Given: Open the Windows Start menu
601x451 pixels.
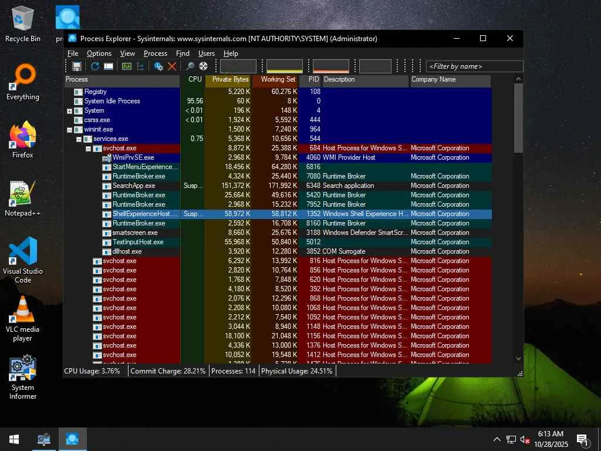Looking at the screenshot, I should pyautogui.click(x=14, y=439).
